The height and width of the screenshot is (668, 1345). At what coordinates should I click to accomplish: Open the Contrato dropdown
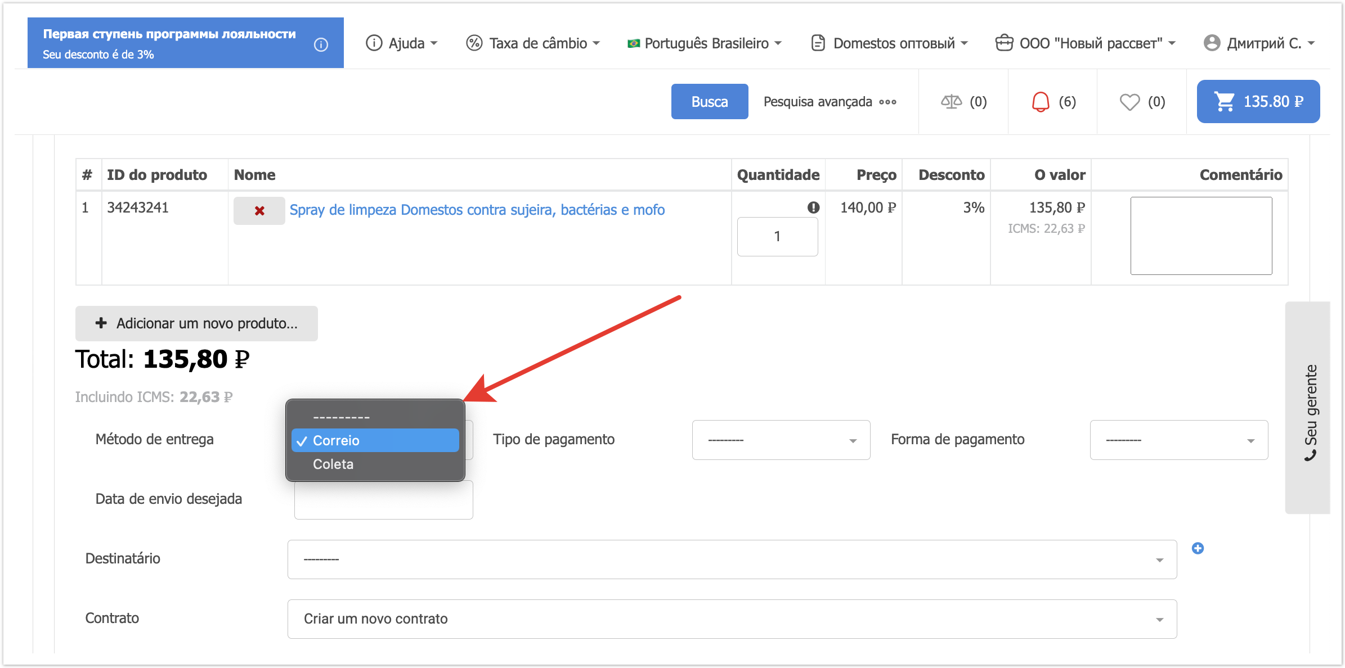pos(732,619)
